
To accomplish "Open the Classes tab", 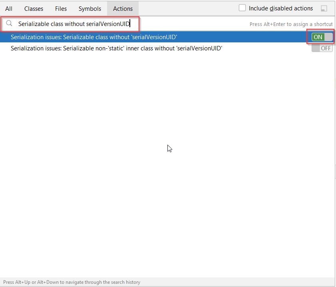I will click(x=34, y=8).
